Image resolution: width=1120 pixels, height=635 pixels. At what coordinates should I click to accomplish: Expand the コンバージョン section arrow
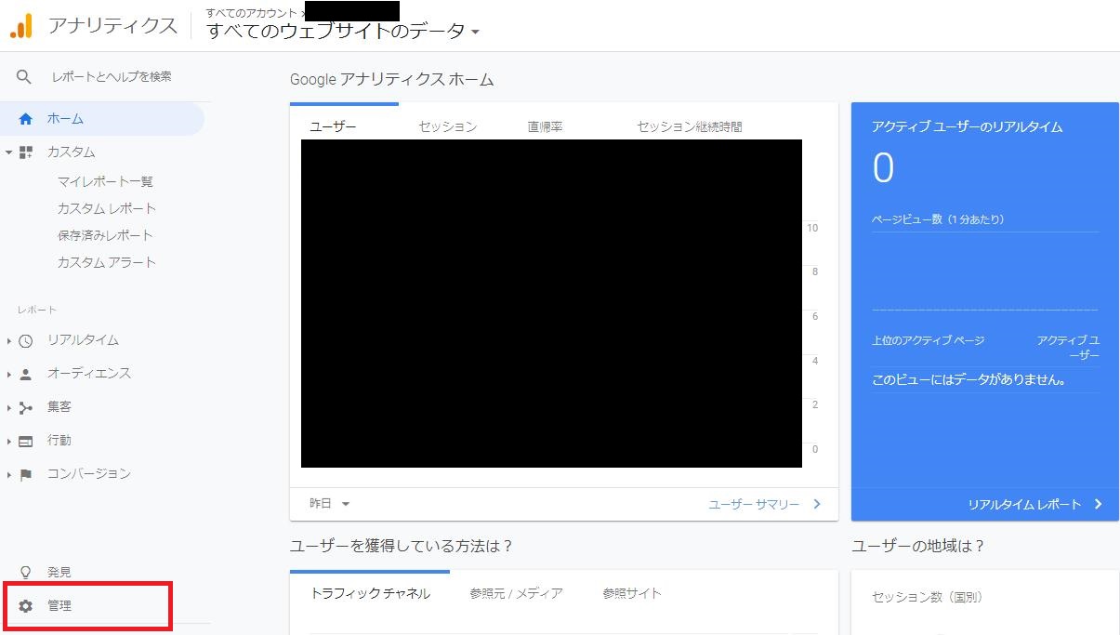[x=8, y=475]
